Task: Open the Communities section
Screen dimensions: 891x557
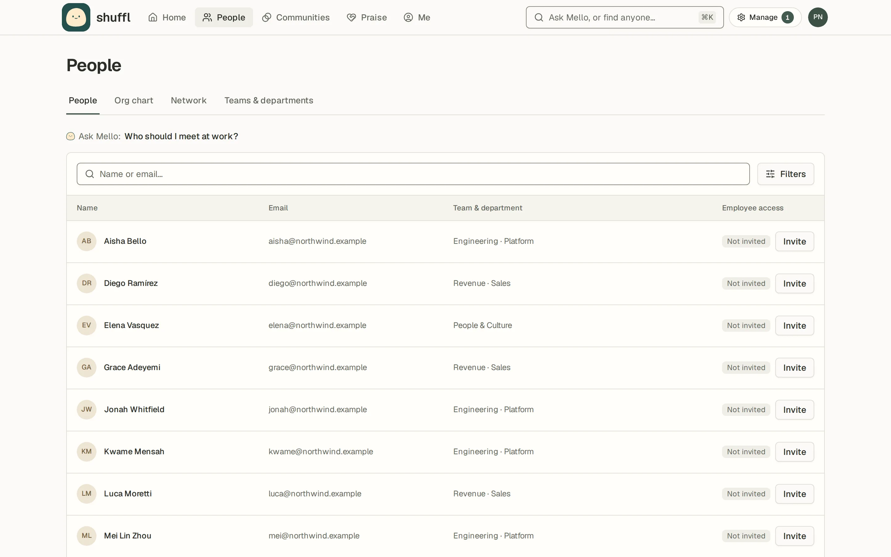Action: pyautogui.click(x=296, y=17)
